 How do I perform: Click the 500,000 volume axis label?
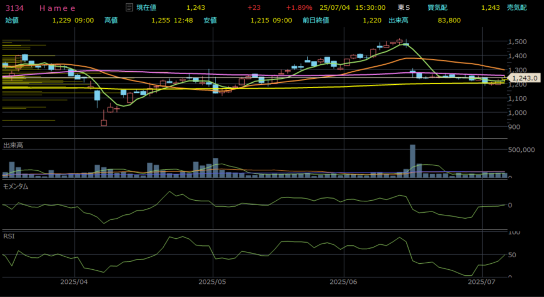tap(522, 150)
